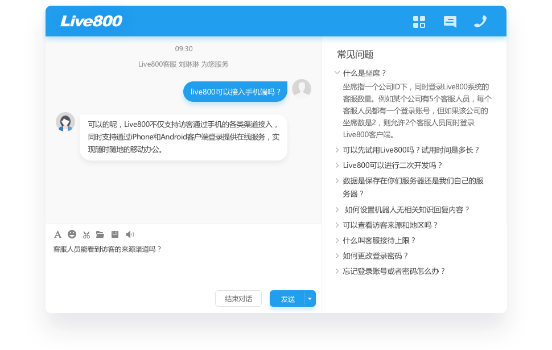Click the 发送 send button
Viewport: 552px width, 350px height.
click(x=288, y=298)
